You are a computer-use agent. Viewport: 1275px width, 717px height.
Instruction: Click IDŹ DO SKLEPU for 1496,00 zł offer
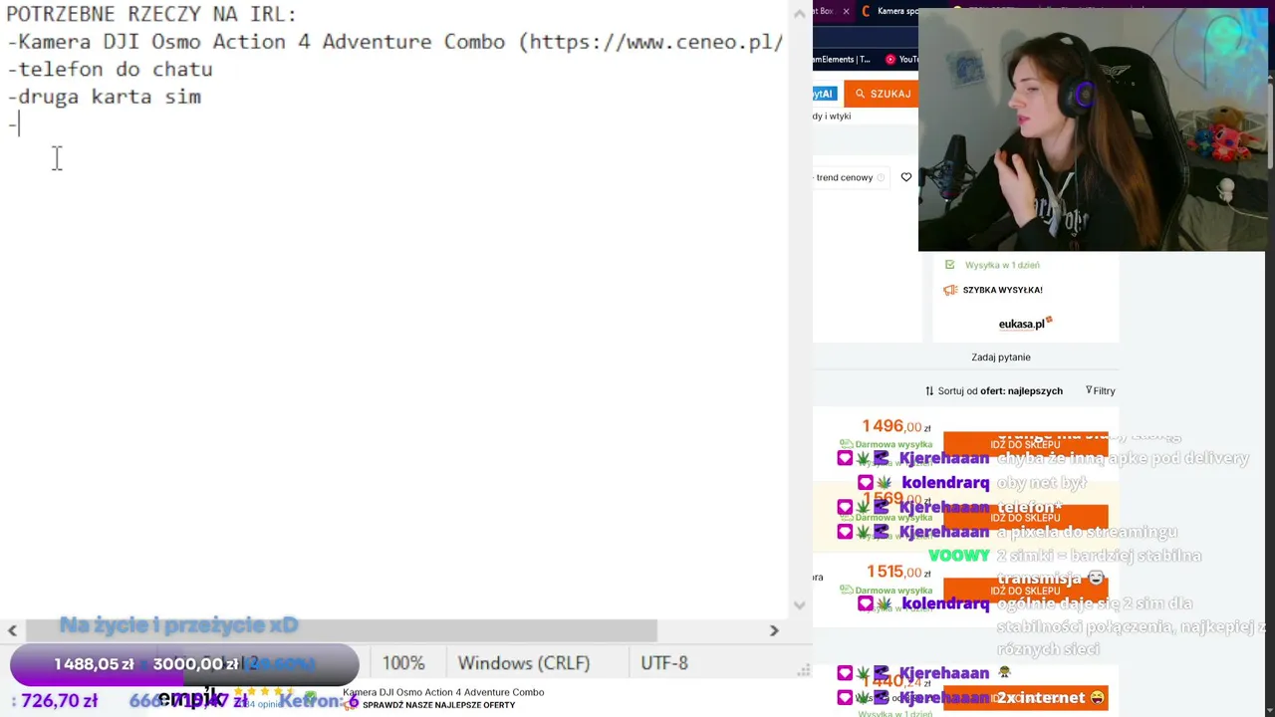[1025, 443]
